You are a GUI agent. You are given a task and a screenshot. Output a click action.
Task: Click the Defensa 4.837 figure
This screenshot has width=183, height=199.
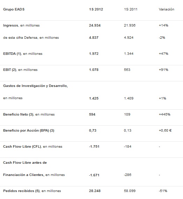(x=94, y=38)
